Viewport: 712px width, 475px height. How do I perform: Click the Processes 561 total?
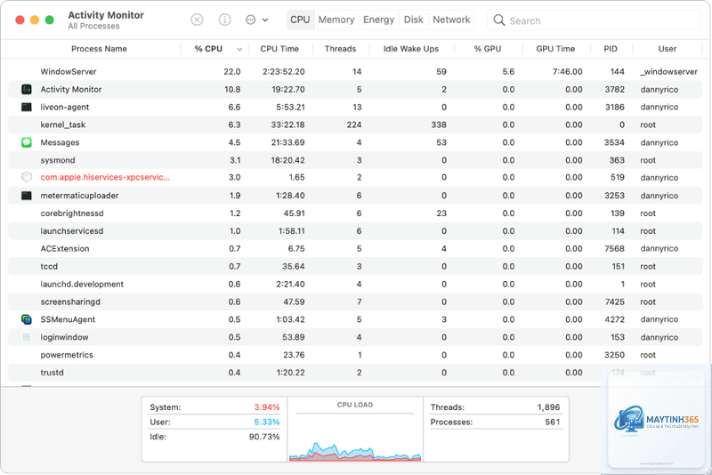(x=552, y=422)
